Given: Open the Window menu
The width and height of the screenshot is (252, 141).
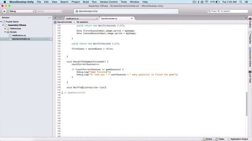Looking at the screenshot, I should (x=134, y=2).
